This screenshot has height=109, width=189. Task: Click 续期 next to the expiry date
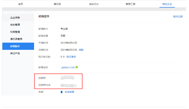coord(81,50)
